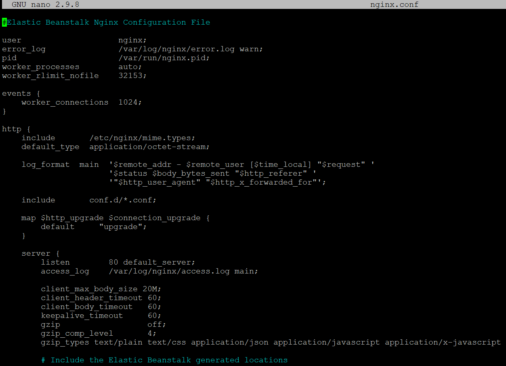Click the 'worker_connections' directive
506x366 pixels.
tap(65, 102)
